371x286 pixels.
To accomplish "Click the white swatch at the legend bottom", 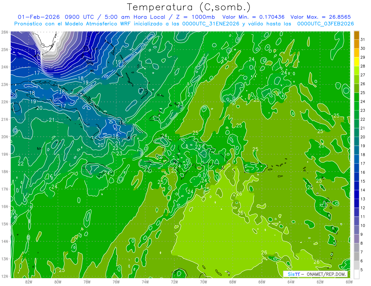I will (x=356, y=274).
